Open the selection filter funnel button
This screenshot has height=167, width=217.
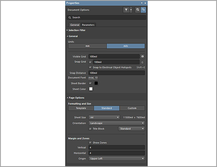coord(126,10)
